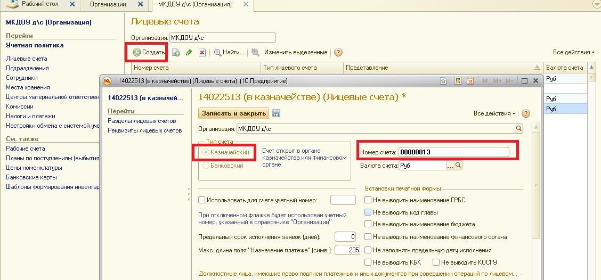The width and height of the screenshot is (601, 280).
Task: Click Создать in the Лицевые счета list toolbar
Action: coord(149,53)
